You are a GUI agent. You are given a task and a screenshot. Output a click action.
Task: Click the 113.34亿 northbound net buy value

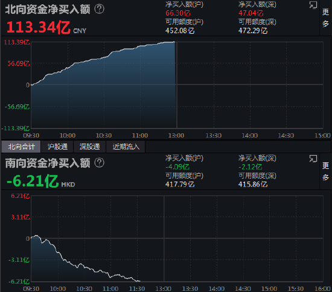coord(38,27)
